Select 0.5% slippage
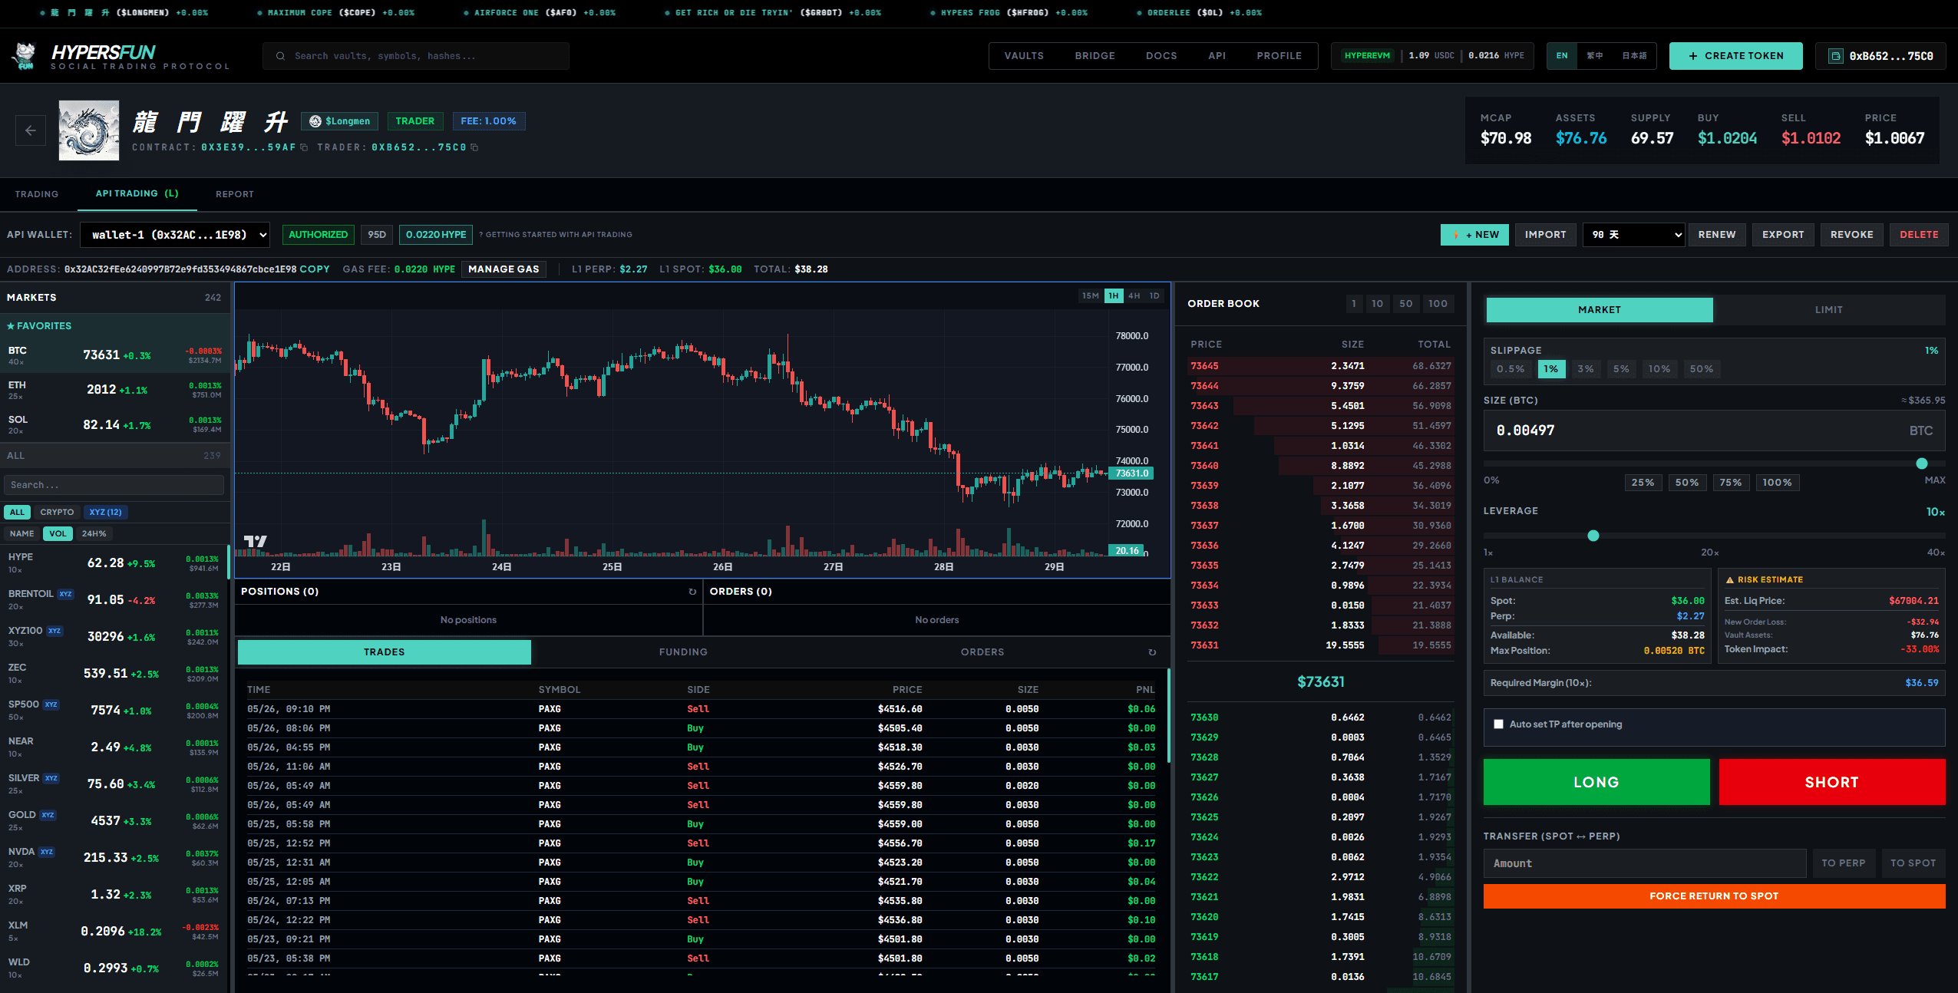Viewport: 1958px width, 993px height. 1511,369
